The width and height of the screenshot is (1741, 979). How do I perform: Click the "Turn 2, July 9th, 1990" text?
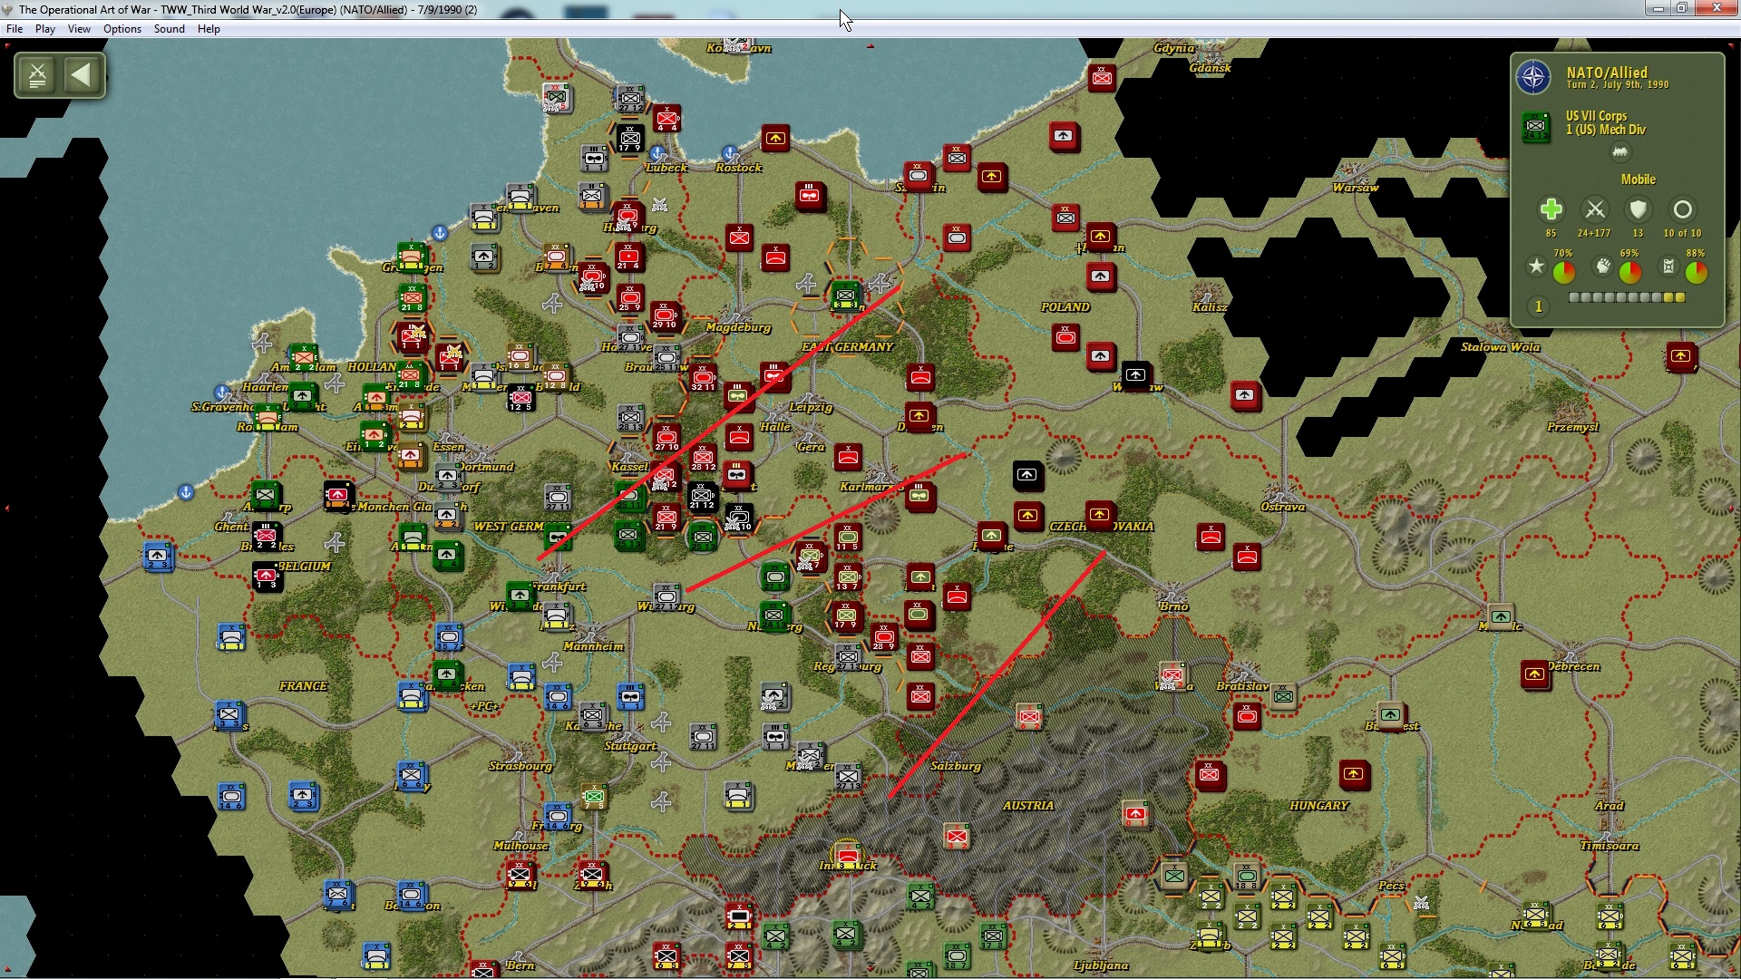(x=1617, y=85)
